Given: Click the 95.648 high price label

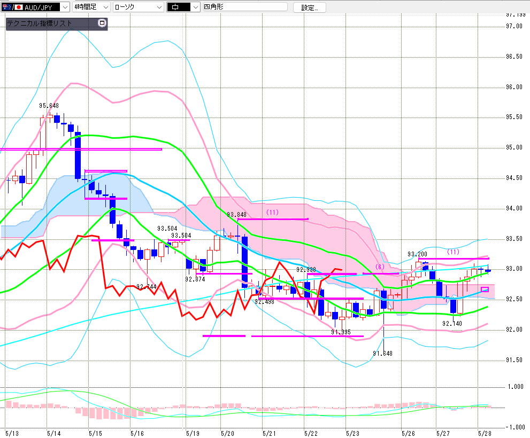Looking at the screenshot, I should coord(49,106).
